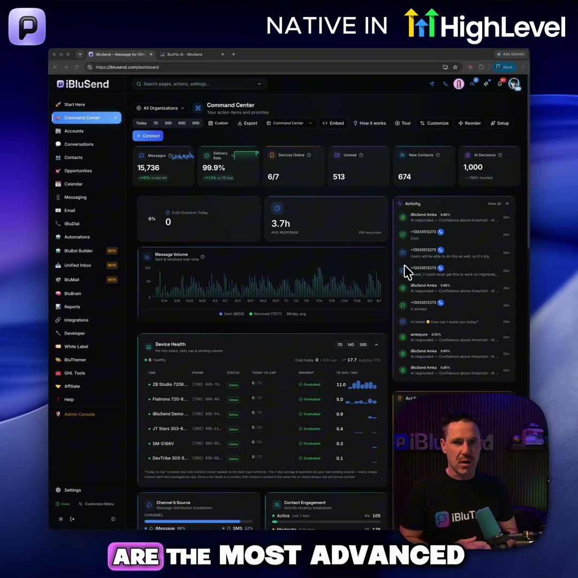The width and height of the screenshot is (578, 578).
Task: Start the Tour
Action: tap(402, 123)
